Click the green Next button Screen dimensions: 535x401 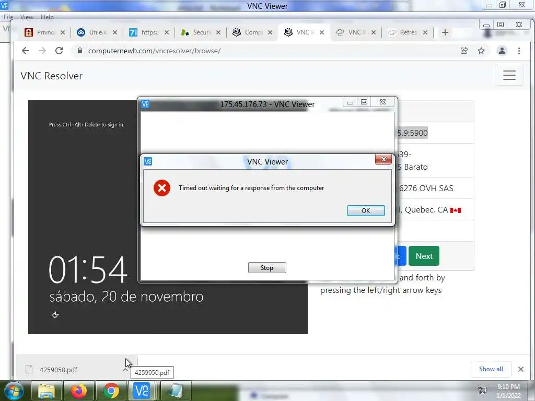click(x=424, y=256)
